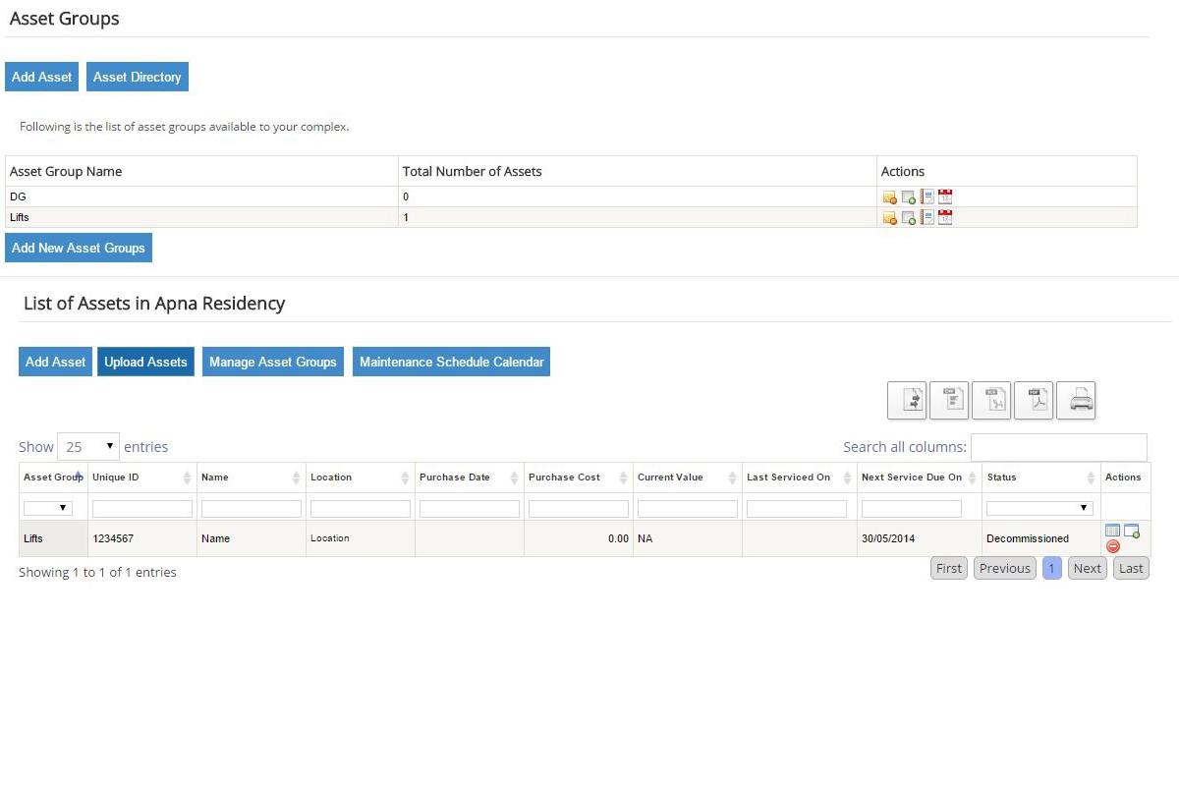Export the asset list as PDF
Image resolution: width=1179 pixels, height=786 pixels.
tap(1034, 400)
